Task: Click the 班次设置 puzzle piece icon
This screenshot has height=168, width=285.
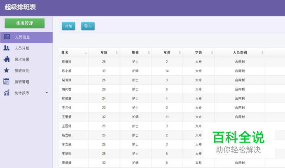Action: 7,59
